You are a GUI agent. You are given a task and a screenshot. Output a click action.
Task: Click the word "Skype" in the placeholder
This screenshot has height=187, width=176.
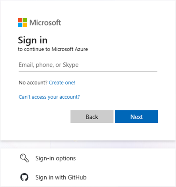pos(71,65)
